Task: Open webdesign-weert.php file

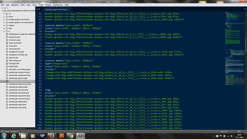Action: (18, 107)
